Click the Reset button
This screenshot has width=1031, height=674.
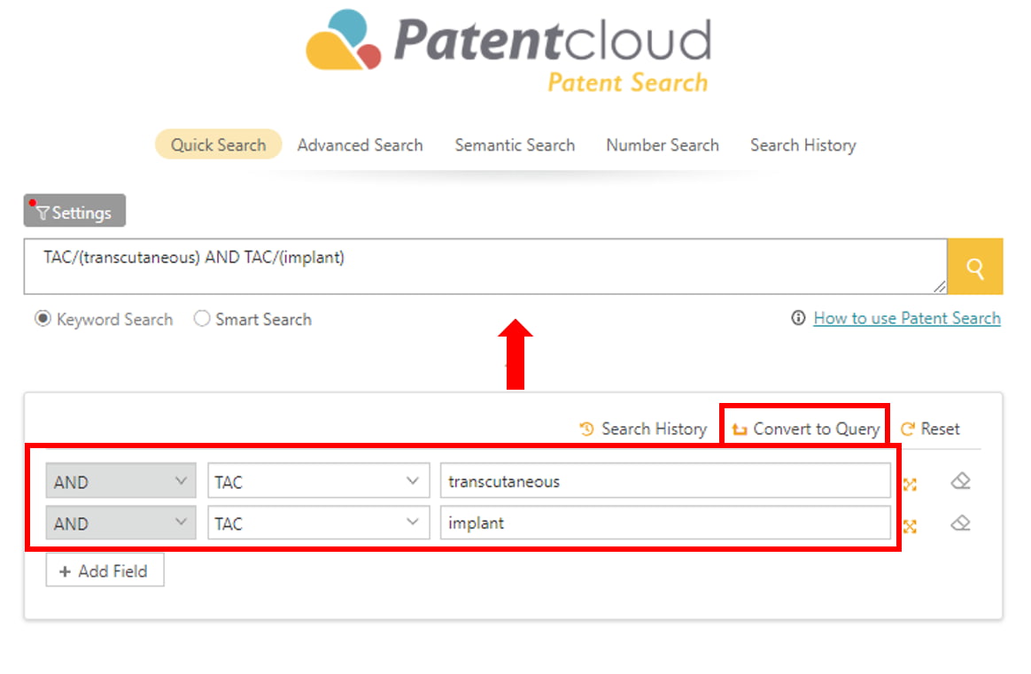930,429
